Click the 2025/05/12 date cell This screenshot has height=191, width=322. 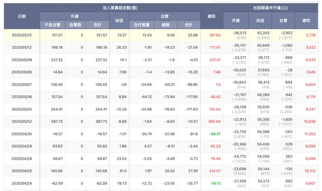pyautogui.click(x=22, y=47)
